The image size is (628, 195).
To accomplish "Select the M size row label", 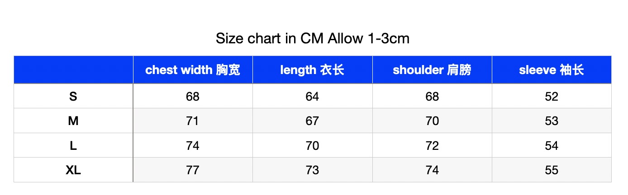I will tap(73, 121).
